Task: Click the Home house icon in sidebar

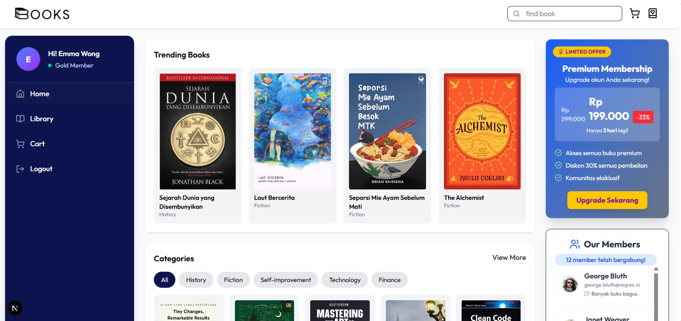Action: 20,94
